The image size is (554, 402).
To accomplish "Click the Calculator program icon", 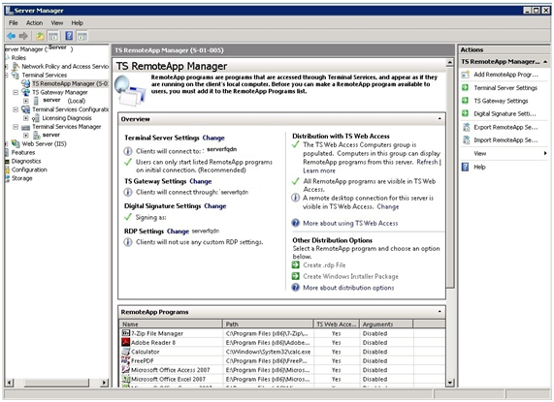I will tap(125, 352).
